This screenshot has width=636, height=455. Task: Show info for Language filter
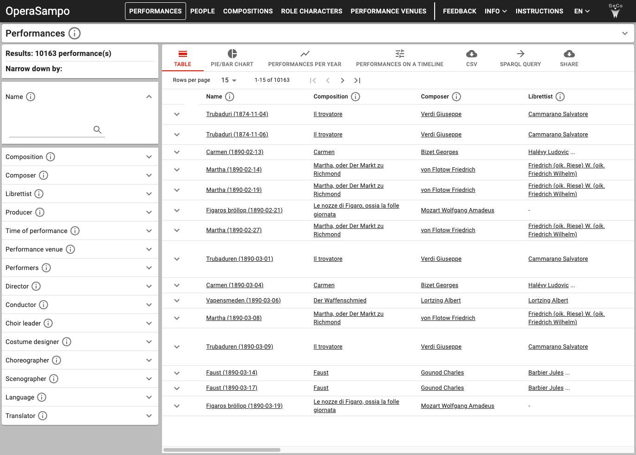click(42, 397)
